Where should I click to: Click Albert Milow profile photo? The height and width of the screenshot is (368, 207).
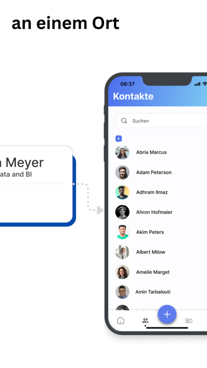[x=123, y=252]
